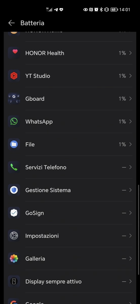Open the Galleria battery usage entry
Screen dimensions: 140x304
[70, 258]
